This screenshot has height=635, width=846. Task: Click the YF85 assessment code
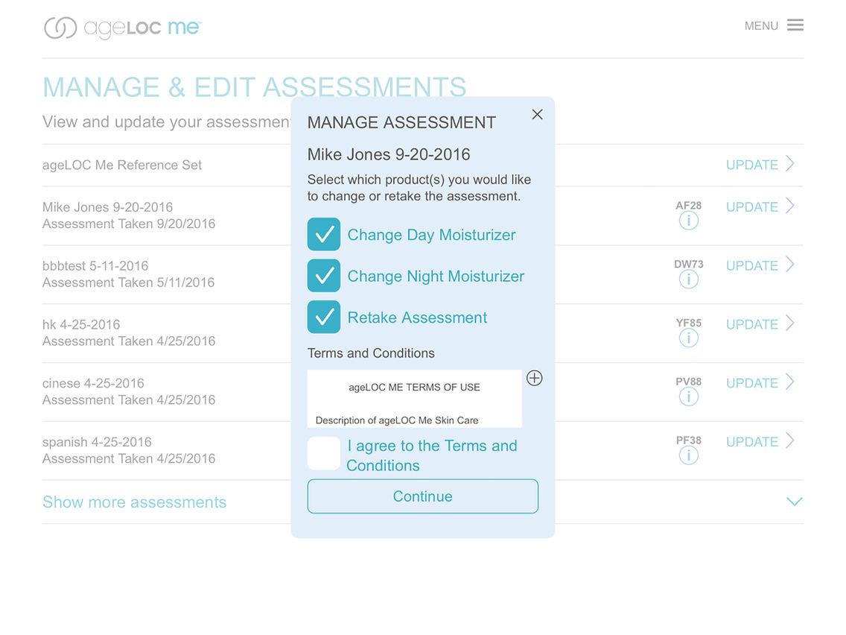[688, 323]
